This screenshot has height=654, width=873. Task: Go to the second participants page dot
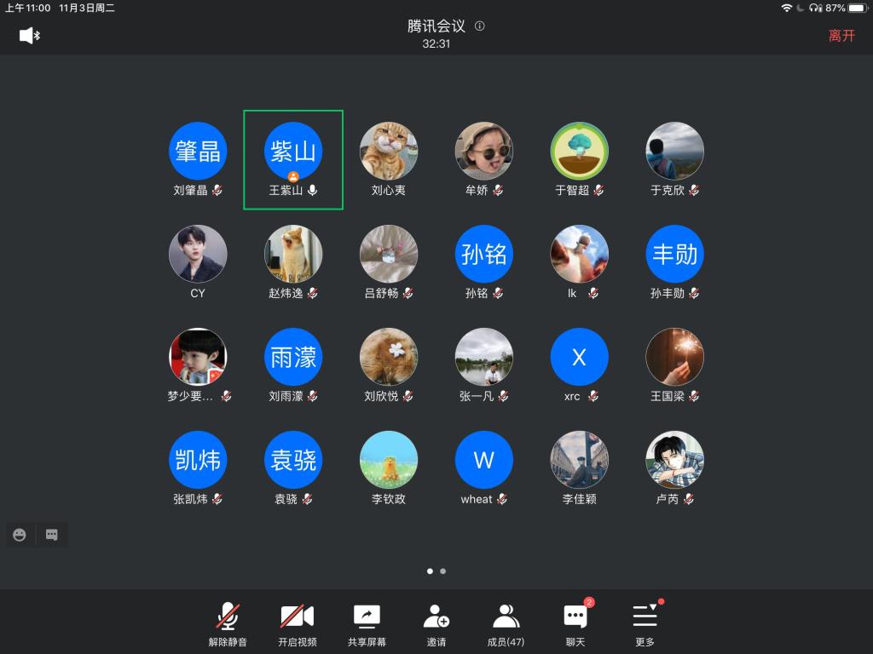443,571
